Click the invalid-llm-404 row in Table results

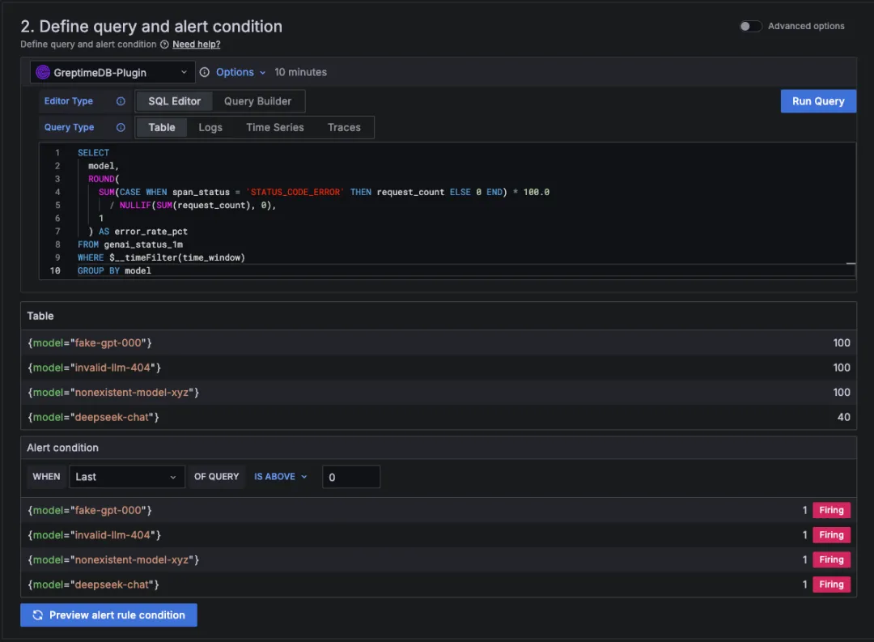tap(439, 368)
